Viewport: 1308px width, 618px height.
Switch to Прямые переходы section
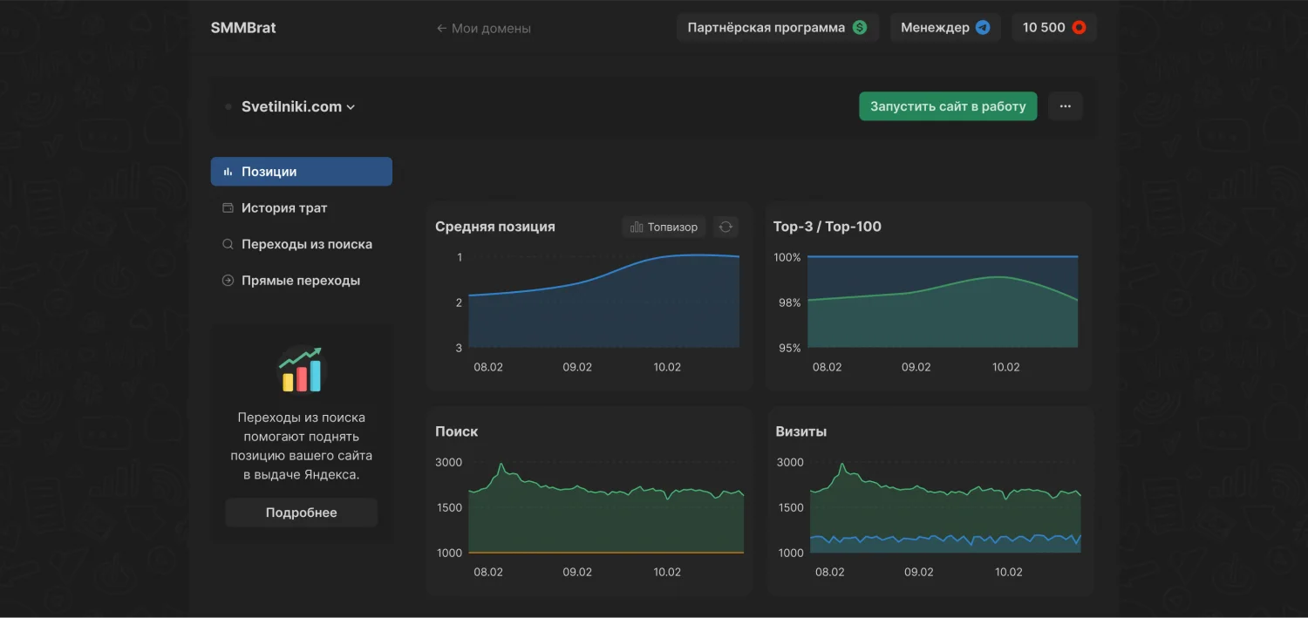[x=301, y=281]
